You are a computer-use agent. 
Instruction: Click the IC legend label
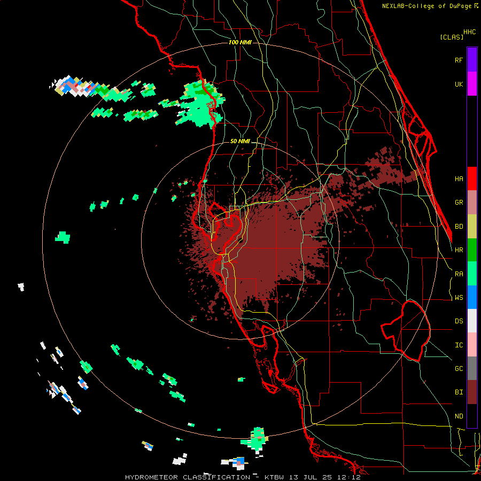tap(459, 345)
